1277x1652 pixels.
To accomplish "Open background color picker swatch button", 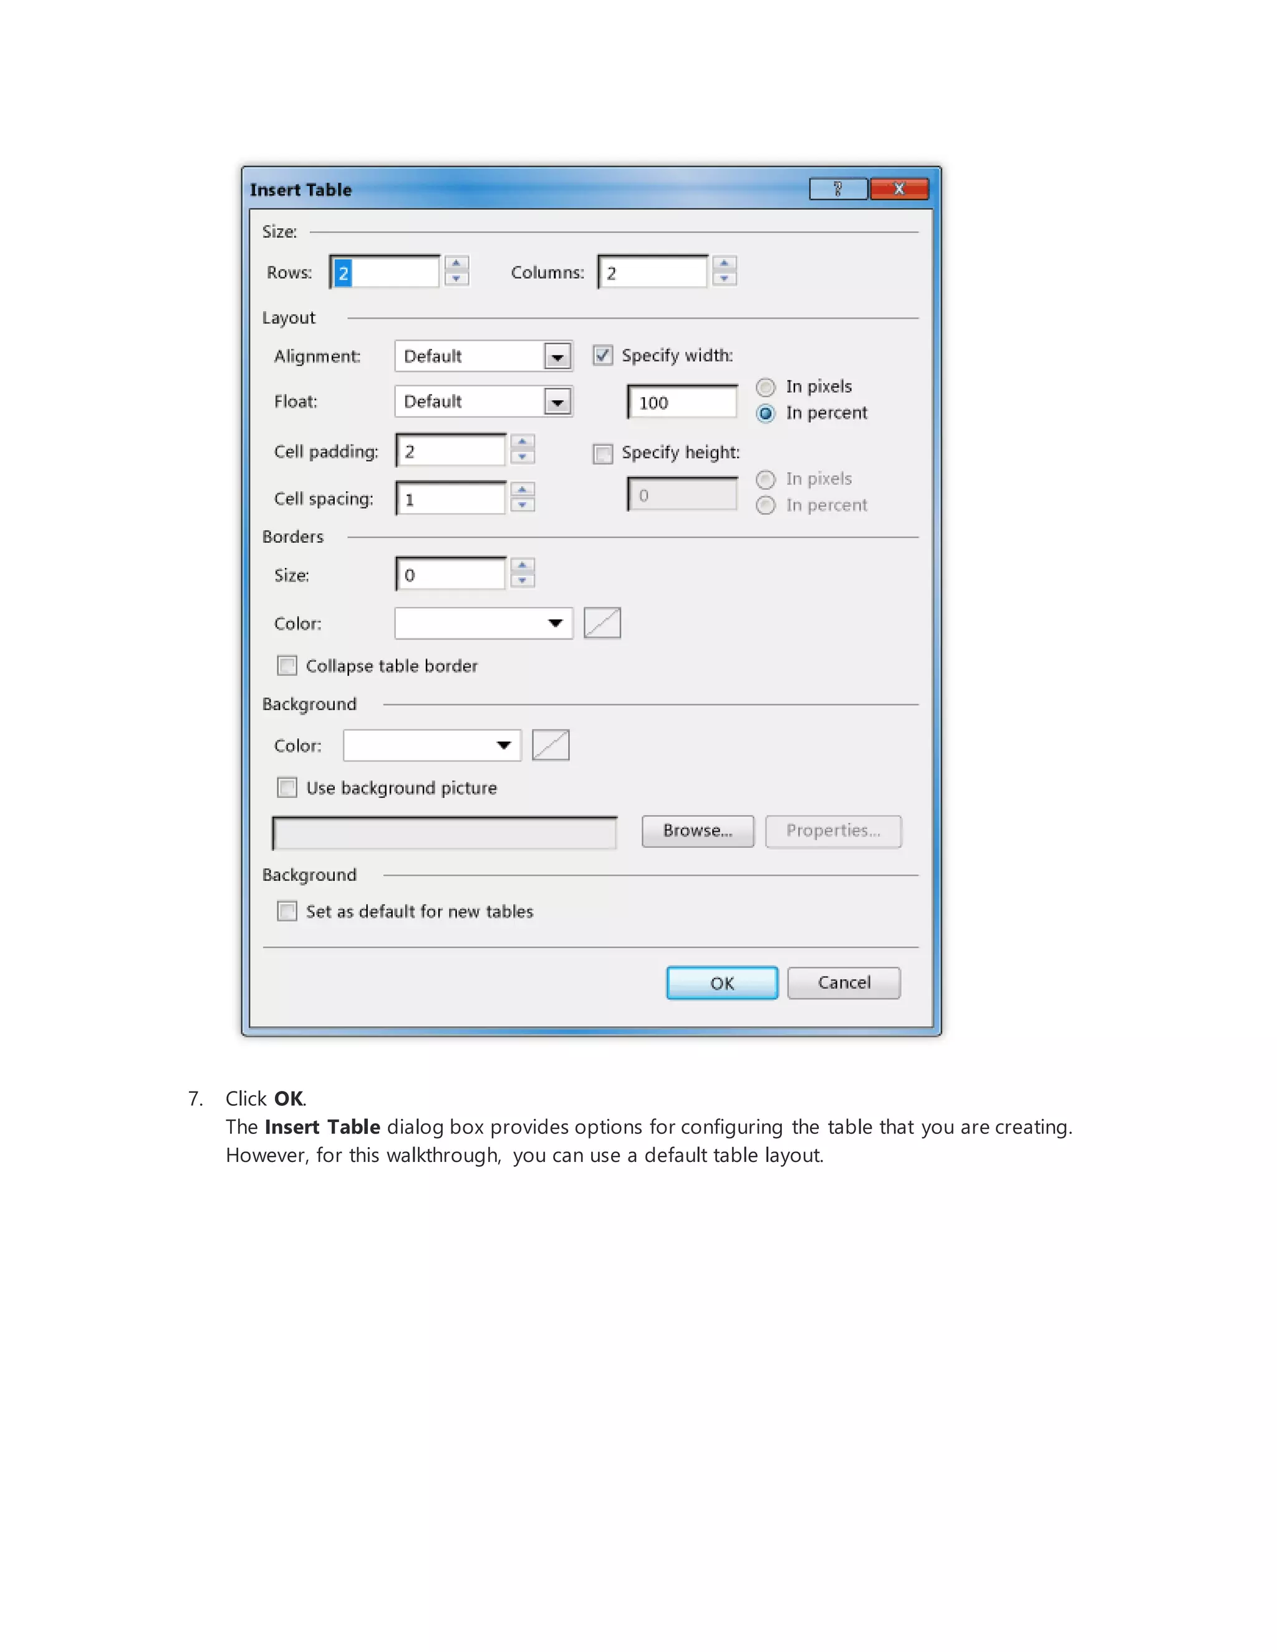I will [x=550, y=745].
